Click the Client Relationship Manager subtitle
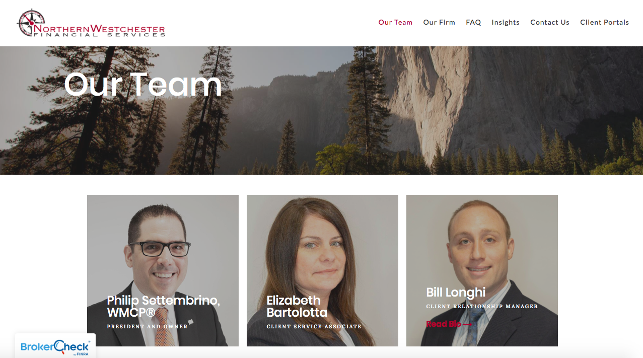 [482, 307]
